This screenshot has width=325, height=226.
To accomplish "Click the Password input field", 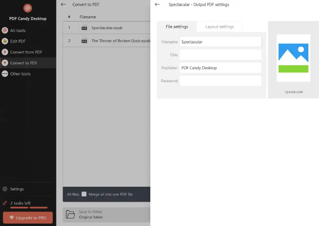I will pos(221,81).
